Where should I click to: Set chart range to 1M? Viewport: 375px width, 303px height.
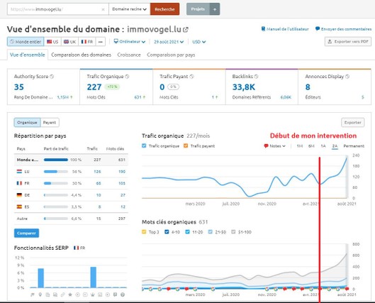click(x=300, y=146)
